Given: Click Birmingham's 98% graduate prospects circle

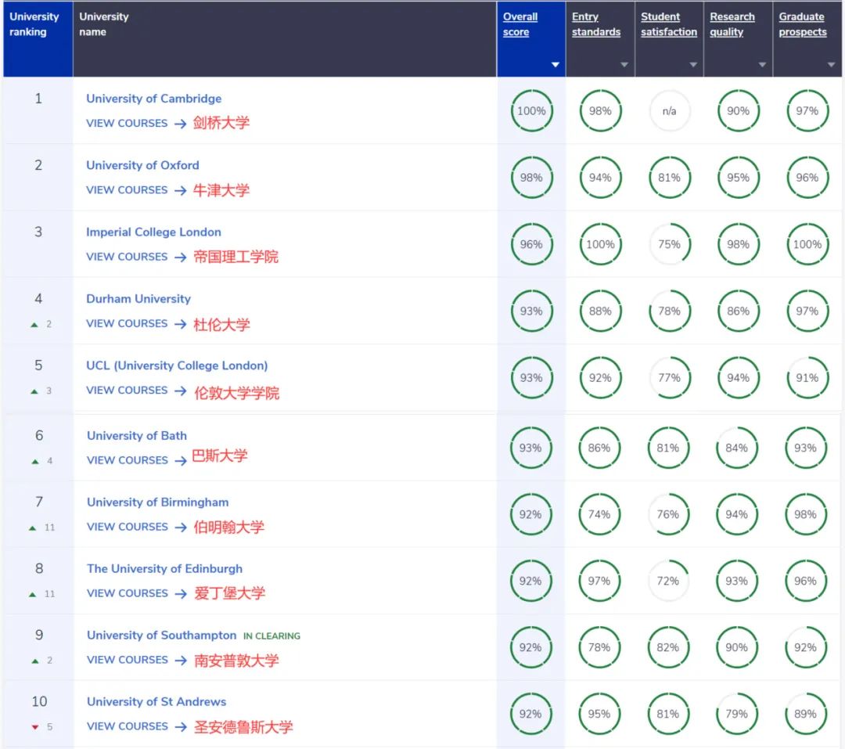Looking at the screenshot, I should 805,514.
